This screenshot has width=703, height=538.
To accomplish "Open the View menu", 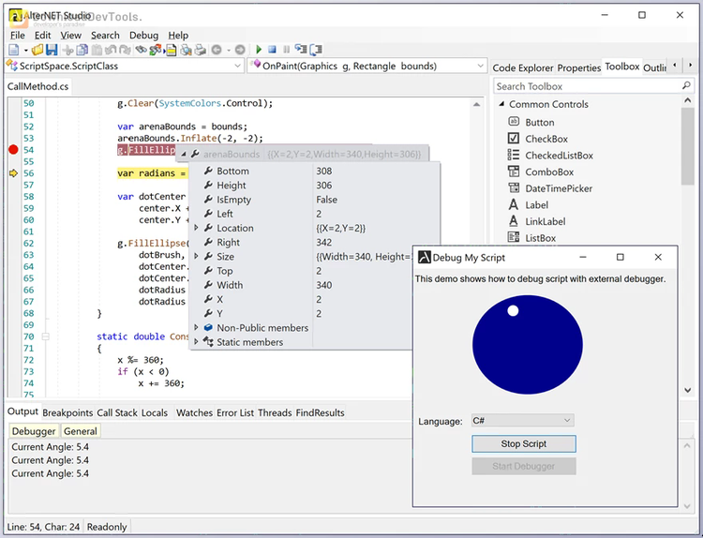I will pyautogui.click(x=71, y=35).
